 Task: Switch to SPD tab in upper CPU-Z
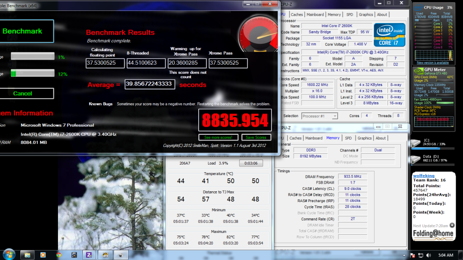pyautogui.click(x=349, y=14)
